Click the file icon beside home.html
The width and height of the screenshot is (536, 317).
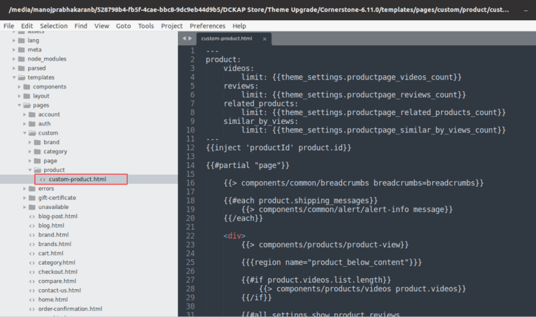tap(32, 300)
